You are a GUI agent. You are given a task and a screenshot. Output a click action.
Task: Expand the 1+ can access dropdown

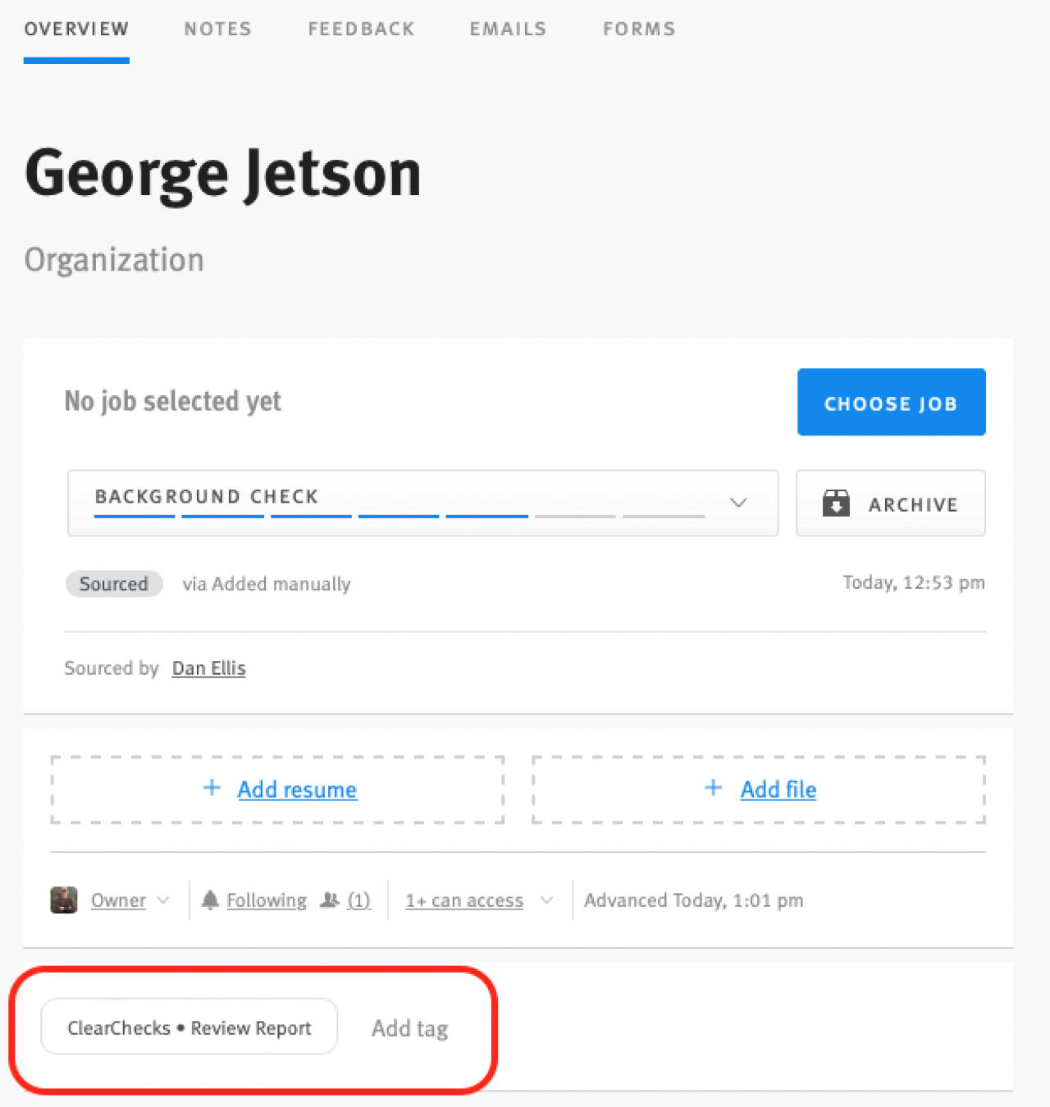click(547, 900)
